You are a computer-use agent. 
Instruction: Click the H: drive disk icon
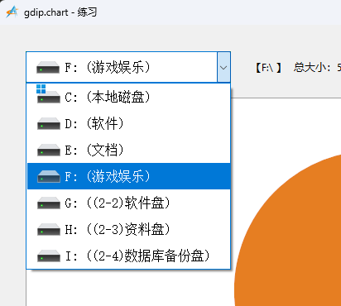pyautogui.click(x=49, y=229)
